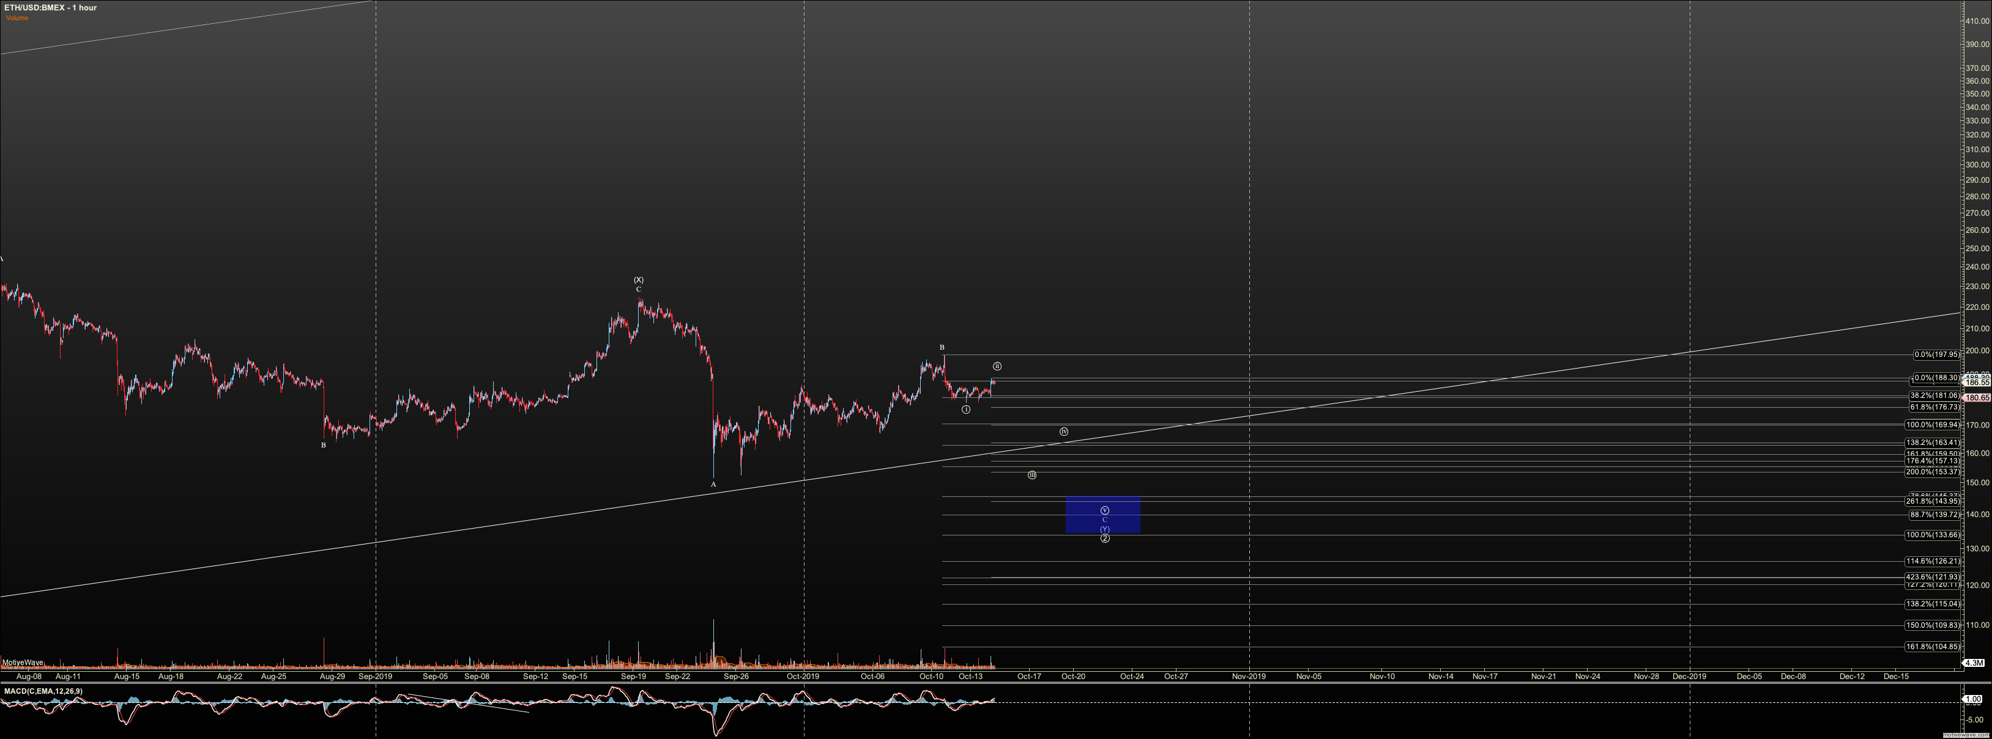Viewport: 1992px width, 739px height.
Task: Select the blue target zone rectangle
Action: pos(1102,514)
